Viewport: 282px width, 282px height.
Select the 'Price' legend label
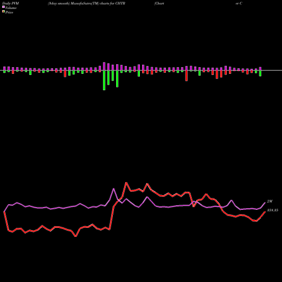pyautogui.click(x=9, y=12)
